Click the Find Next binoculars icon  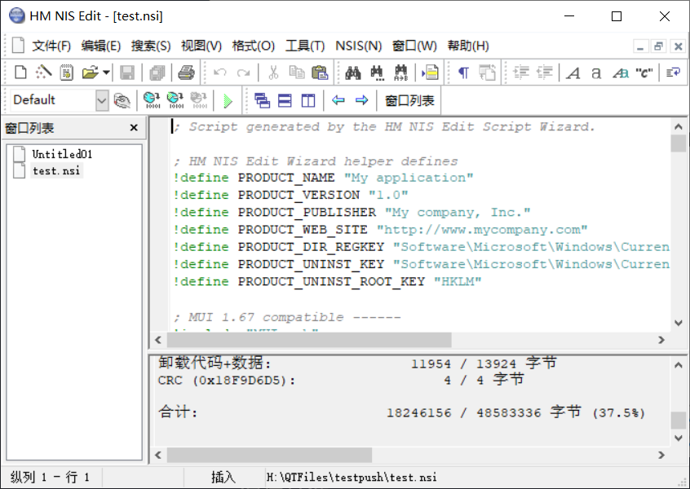[377, 72]
